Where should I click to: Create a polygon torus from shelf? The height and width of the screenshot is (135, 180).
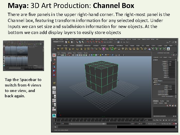(x=77, y=49)
